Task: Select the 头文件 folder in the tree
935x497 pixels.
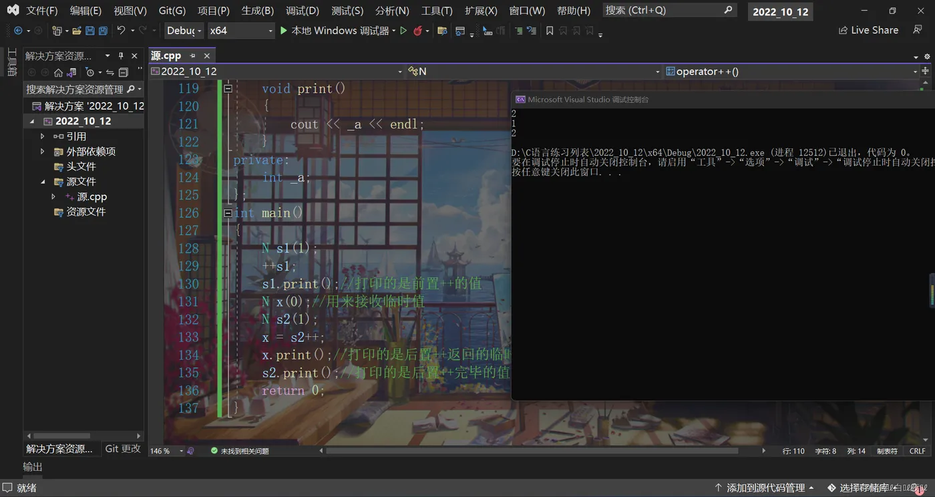Action: [x=81, y=167]
